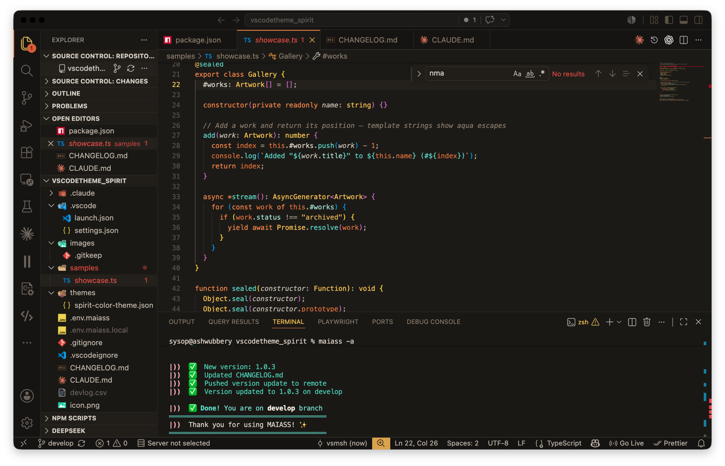Click the develop branch in status bar

coord(56,443)
